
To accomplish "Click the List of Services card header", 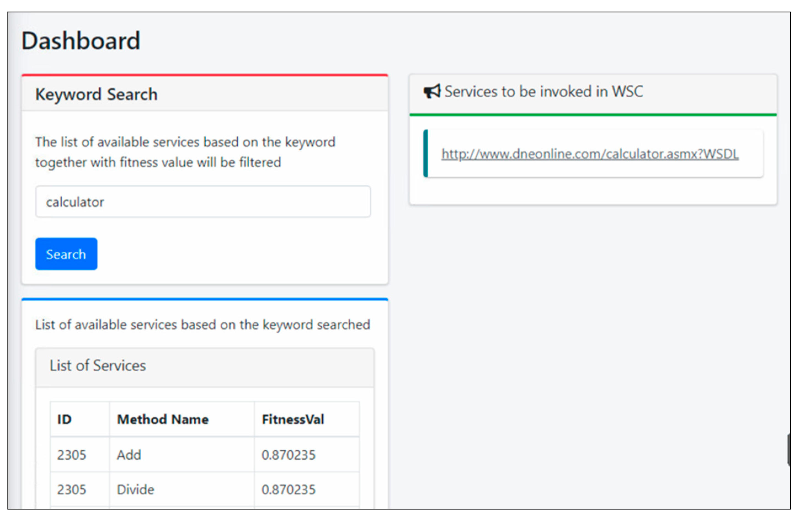I will click(98, 365).
